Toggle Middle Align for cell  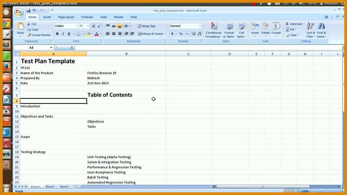pos(114,26)
